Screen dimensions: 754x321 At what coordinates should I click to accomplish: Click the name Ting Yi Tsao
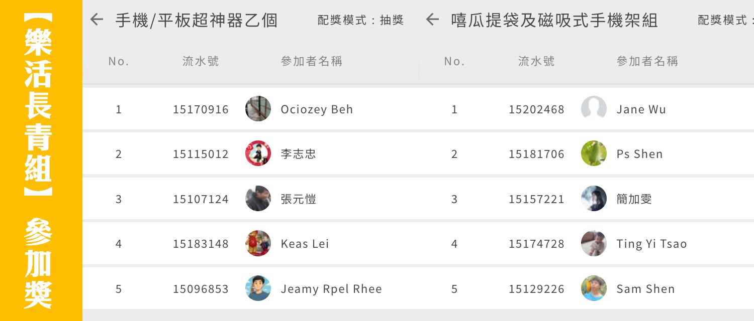click(x=651, y=244)
